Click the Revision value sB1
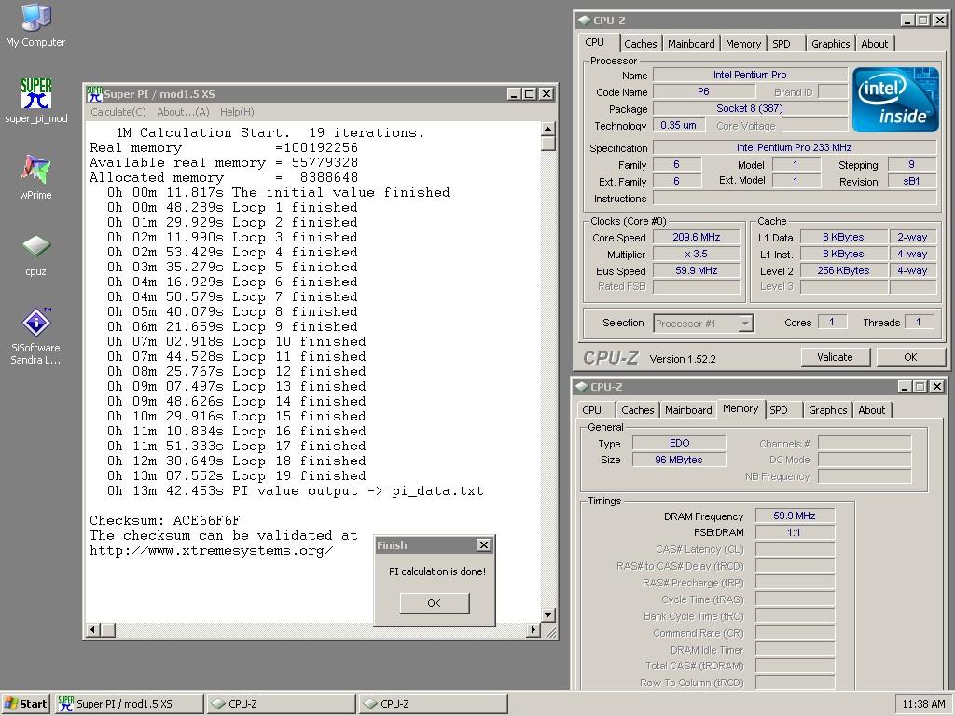 [x=911, y=181]
